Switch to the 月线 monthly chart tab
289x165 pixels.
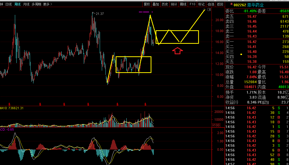(26, 4)
